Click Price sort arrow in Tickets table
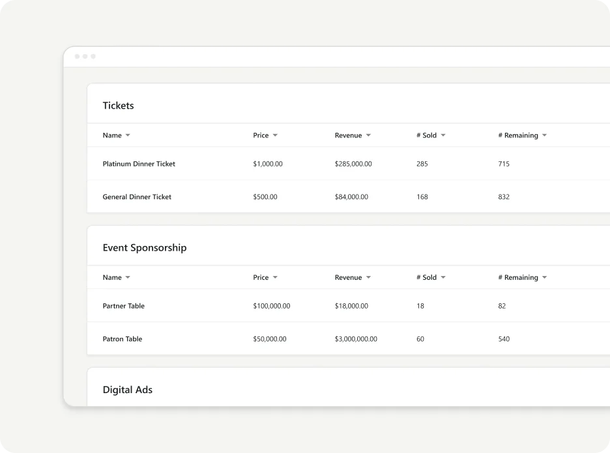Viewport: 610px width, 453px height. [275, 135]
